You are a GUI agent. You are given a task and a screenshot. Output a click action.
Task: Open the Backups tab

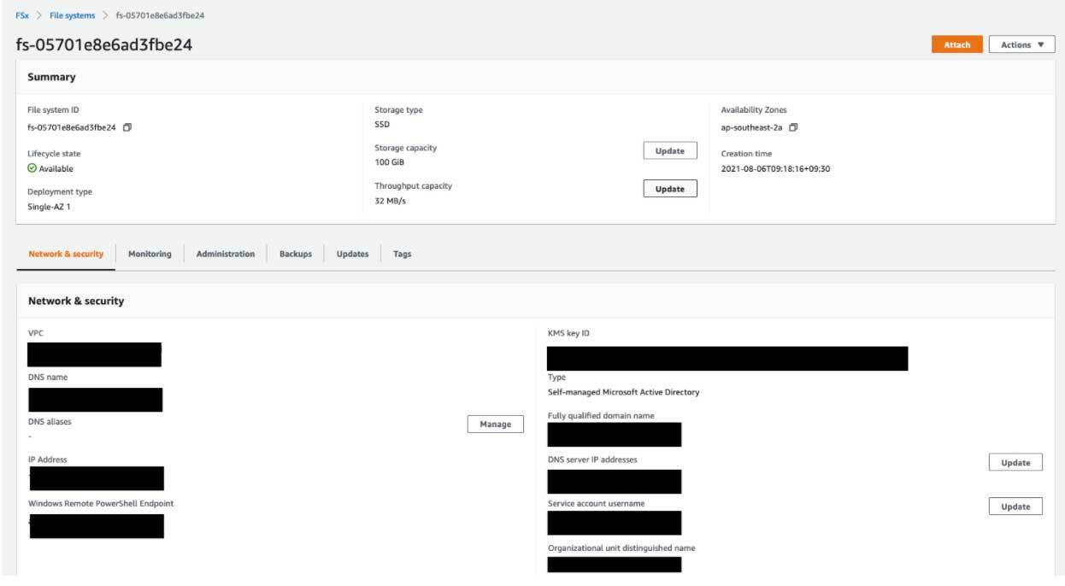294,254
